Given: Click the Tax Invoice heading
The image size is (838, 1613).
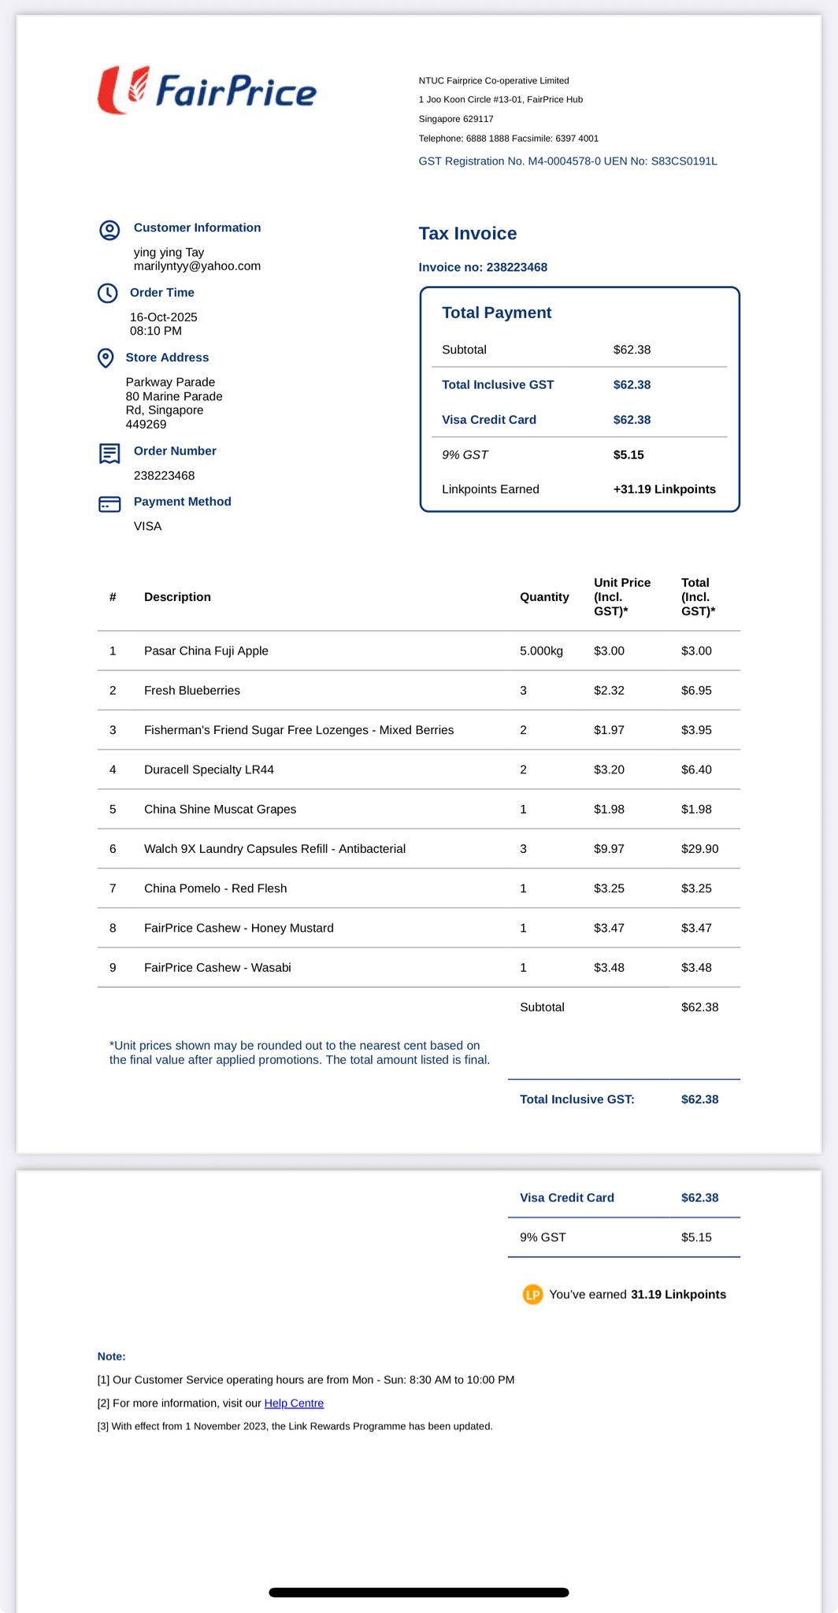Looking at the screenshot, I should (x=468, y=233).
